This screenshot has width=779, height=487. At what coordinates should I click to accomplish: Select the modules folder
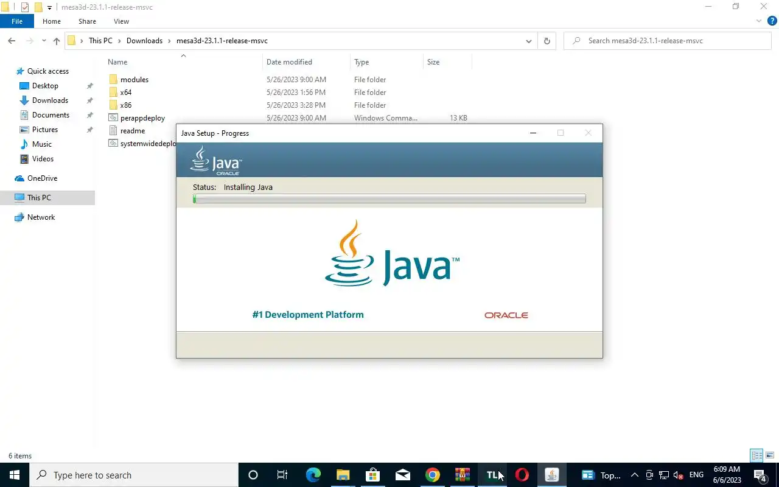click(134, 80)
